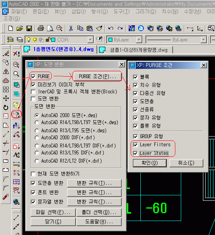Uncheck 블록 in the PURGE 조건 dialog
Image resolution: width=215 pixels, height=235 pixels.
pos(135,77)
